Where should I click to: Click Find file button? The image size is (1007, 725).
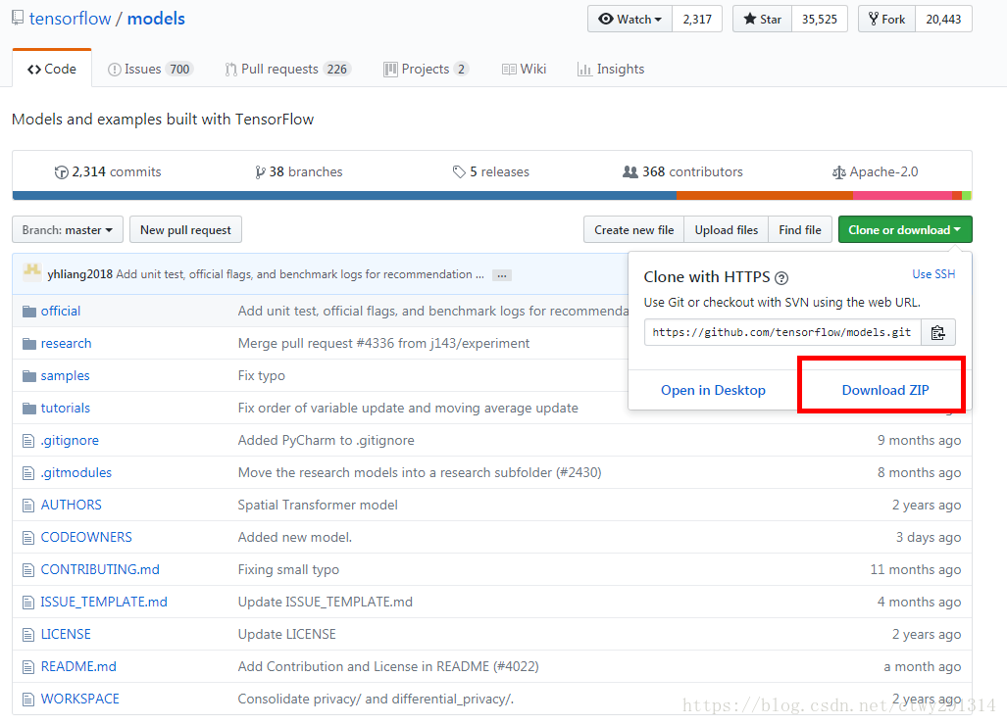pyautogui.click(x=800, y=229)
